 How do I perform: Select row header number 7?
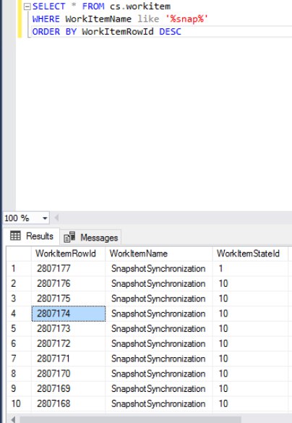[x=19, y=359]
